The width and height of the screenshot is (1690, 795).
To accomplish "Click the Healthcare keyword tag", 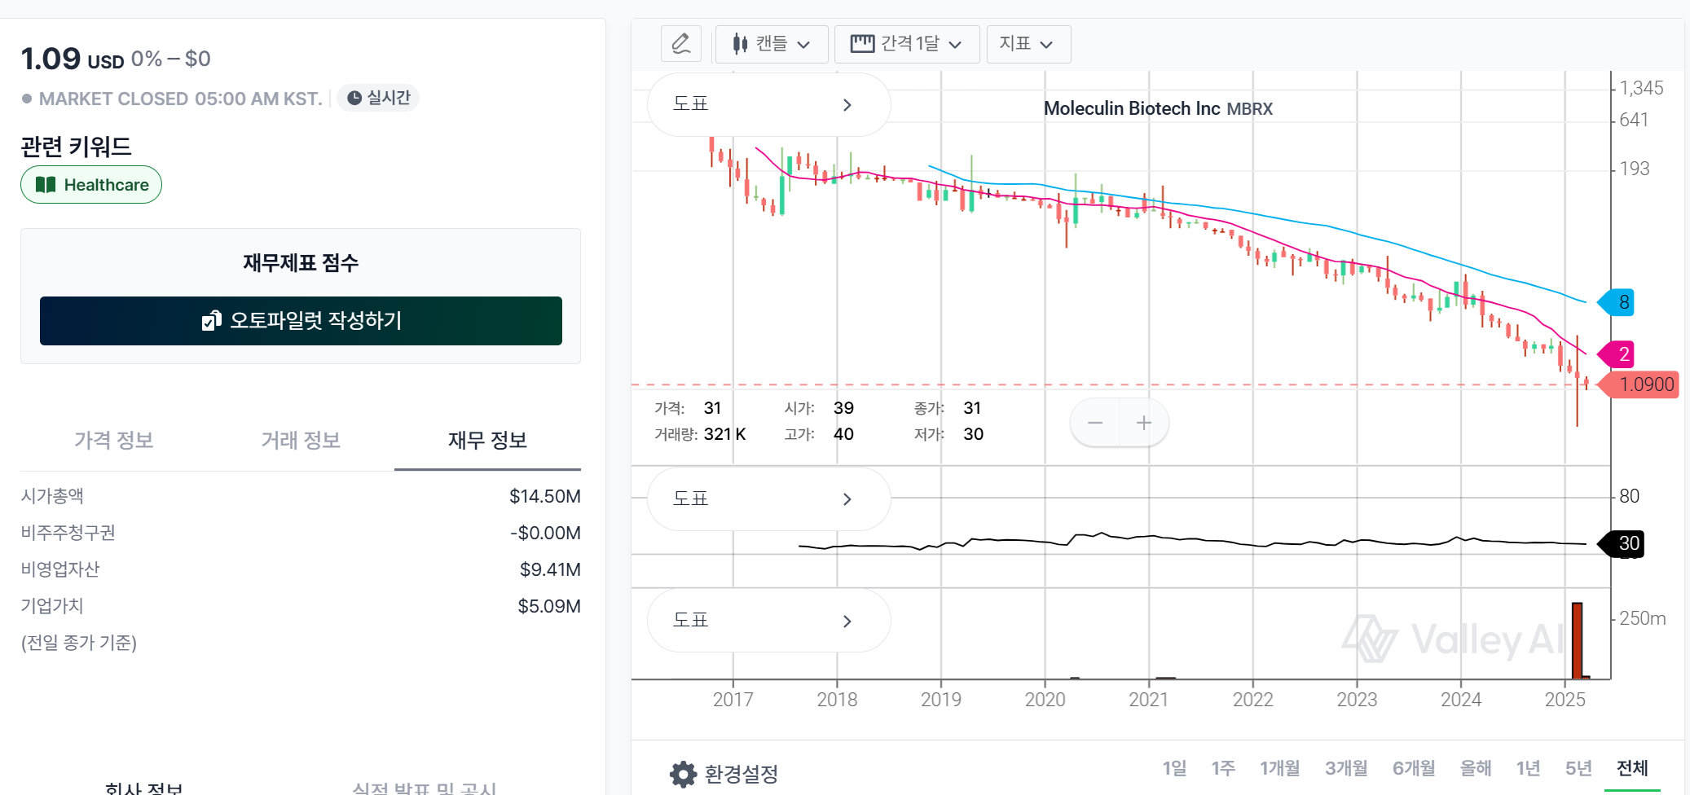I will point(91,185).
